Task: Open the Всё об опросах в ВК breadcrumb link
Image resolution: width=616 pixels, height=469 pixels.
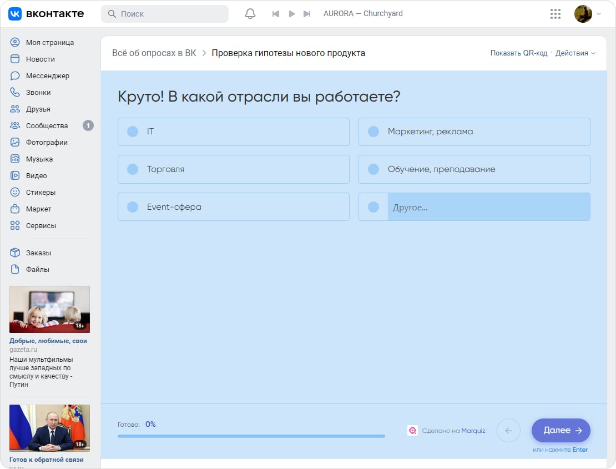Action: [x=154, y=53]
